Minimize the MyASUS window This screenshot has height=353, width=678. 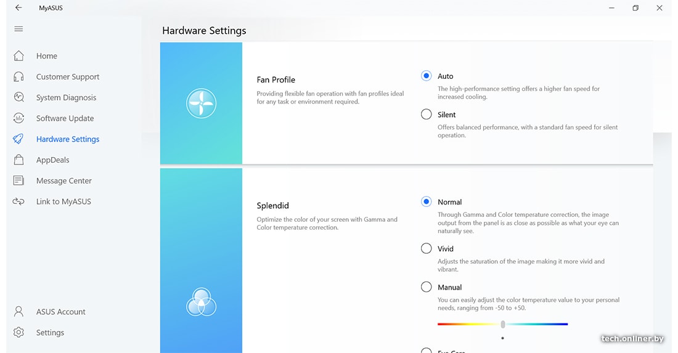point(611,8)
